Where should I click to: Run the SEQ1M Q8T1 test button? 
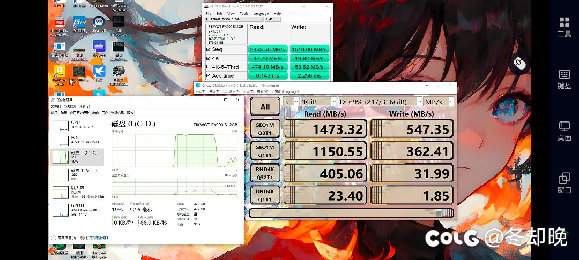pyautogui.click(x=265, y=128)
